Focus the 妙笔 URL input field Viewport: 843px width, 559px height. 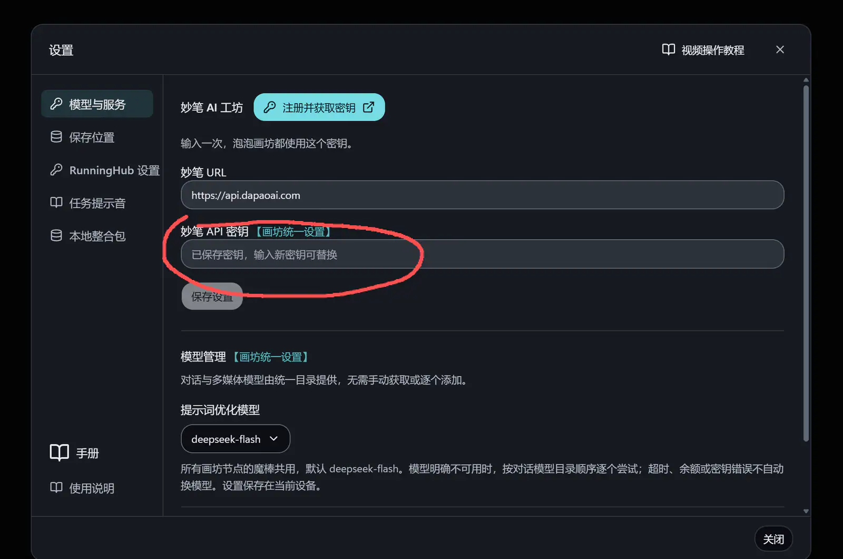tap(482, 195)
